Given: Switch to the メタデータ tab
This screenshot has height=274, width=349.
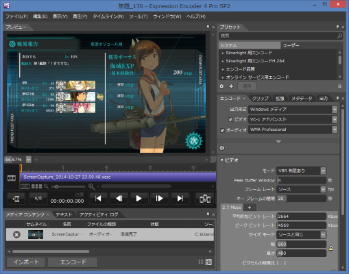Looking at the screenshot, I should (302, 99).
